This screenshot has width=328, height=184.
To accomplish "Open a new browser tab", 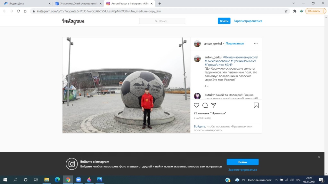I will pyautogui.click(x=160, y=4).
